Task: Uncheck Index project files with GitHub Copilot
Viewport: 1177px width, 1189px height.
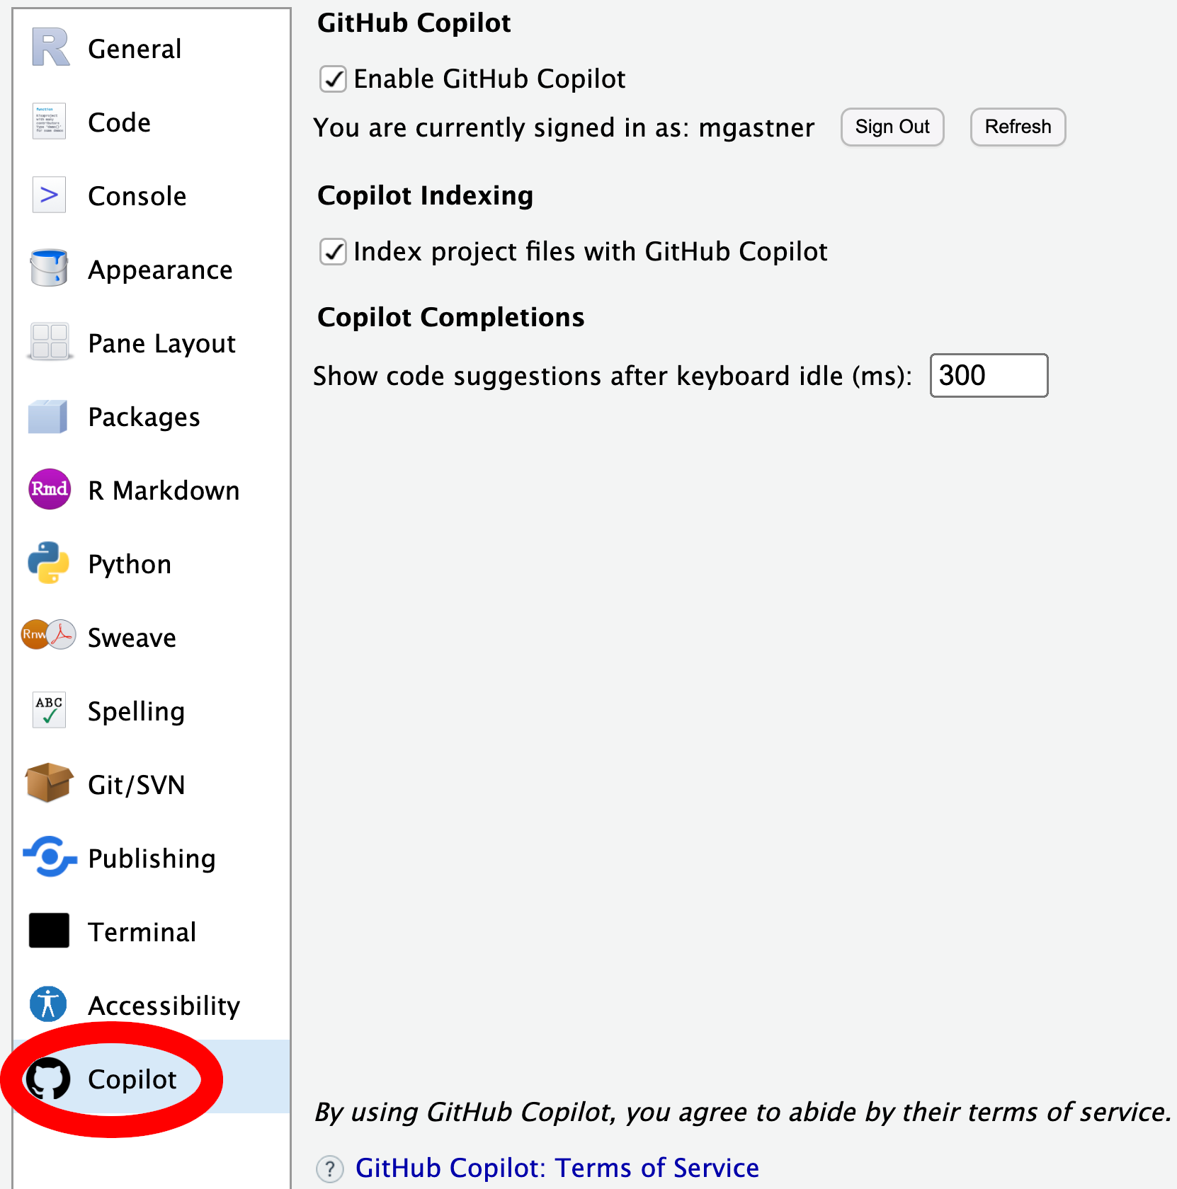Action: 333,251
